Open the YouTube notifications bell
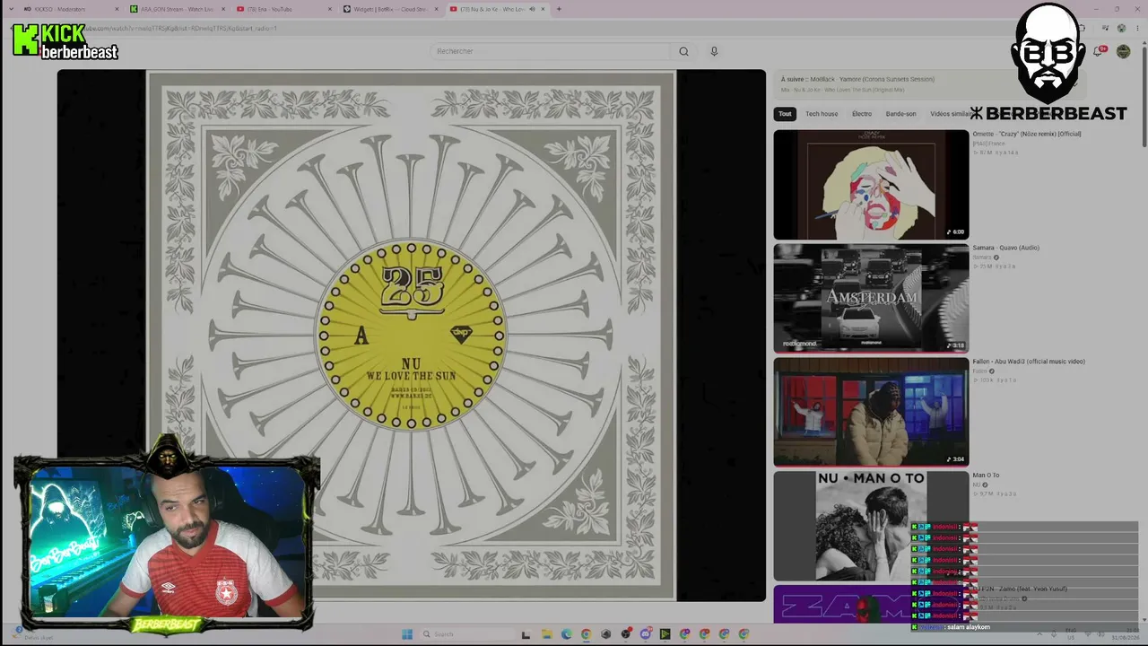This screenshot has width=1148, height=646. pos(1098,51)
